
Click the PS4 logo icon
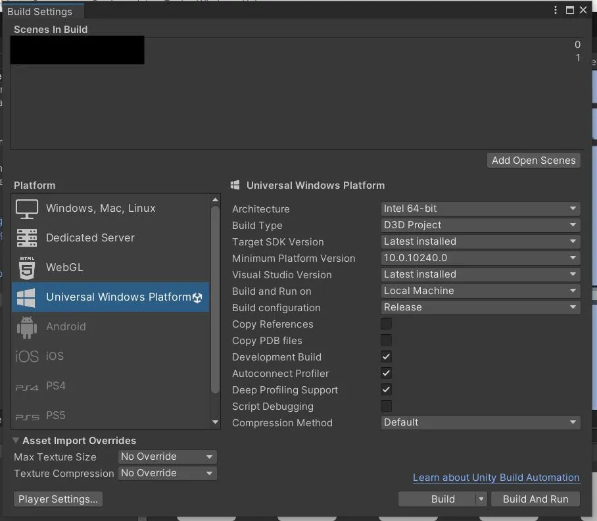(27, 387)
